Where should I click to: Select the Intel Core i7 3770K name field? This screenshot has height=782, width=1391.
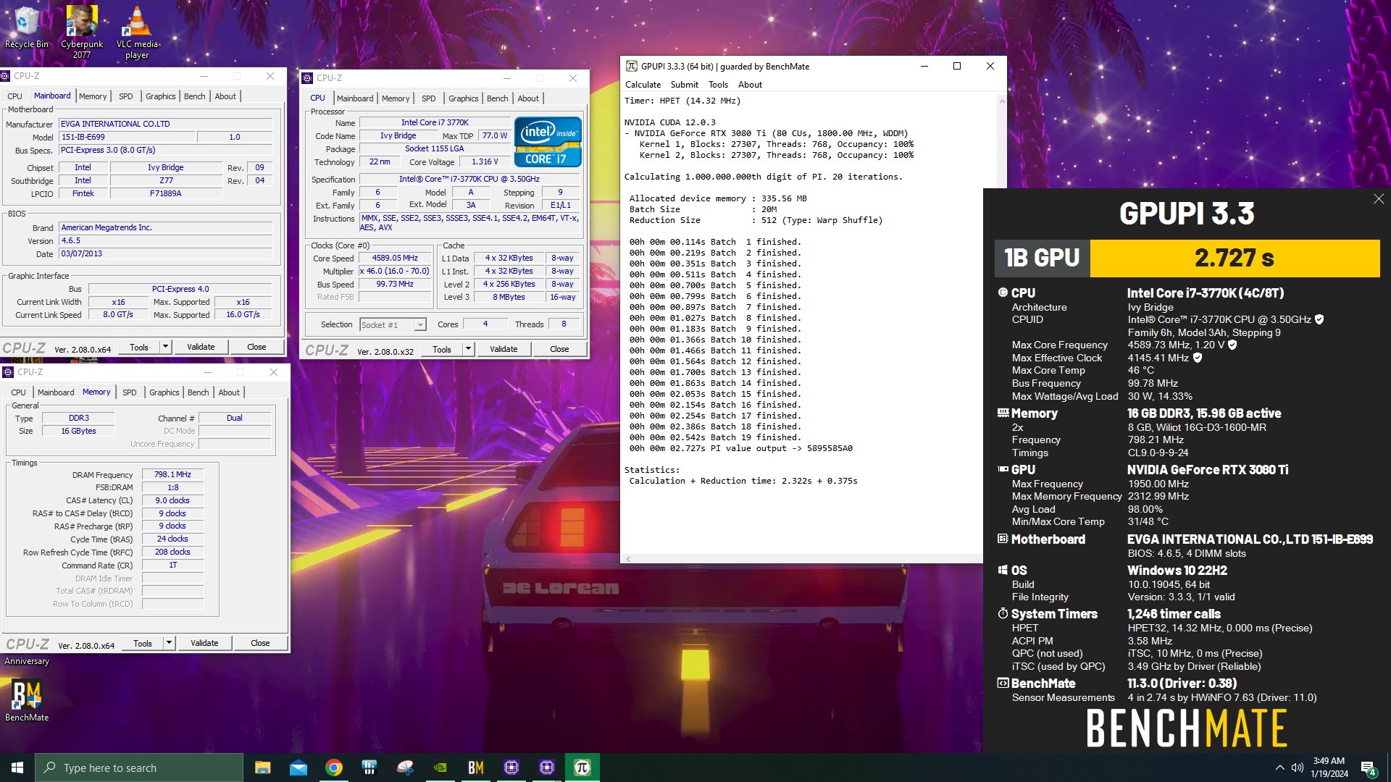[435, 123]
